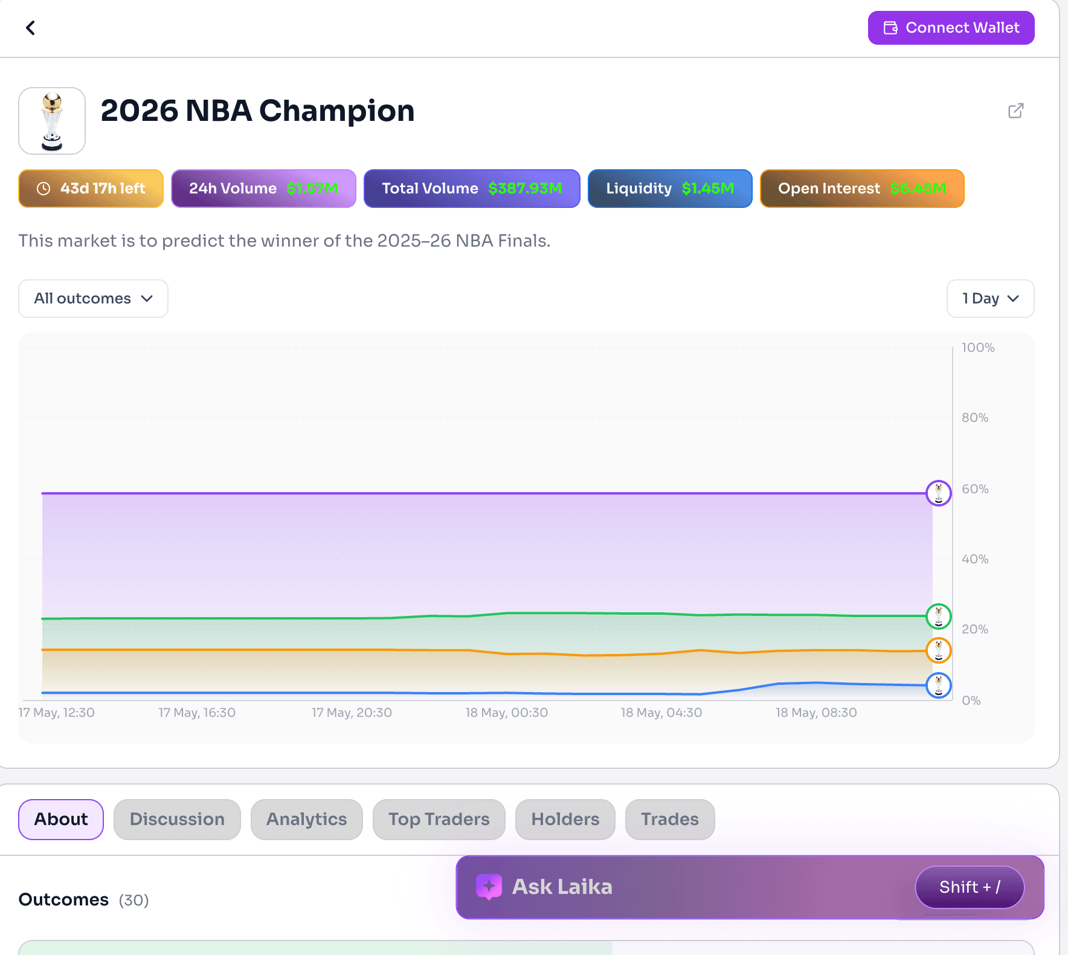Switch to the Discussion tab
Screen dimensions: 1068x955
177,820
